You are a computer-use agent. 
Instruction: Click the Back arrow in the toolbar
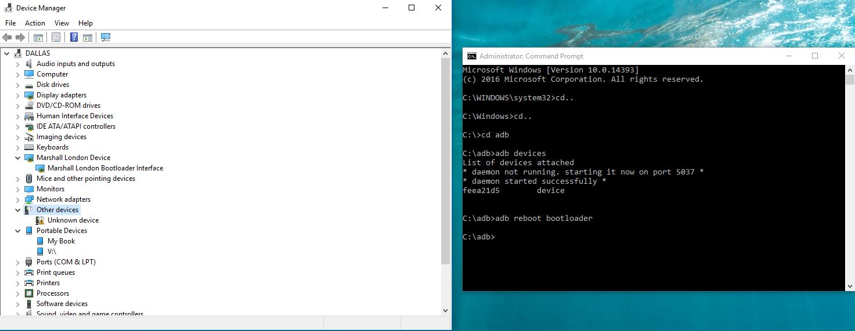point(7,38)
